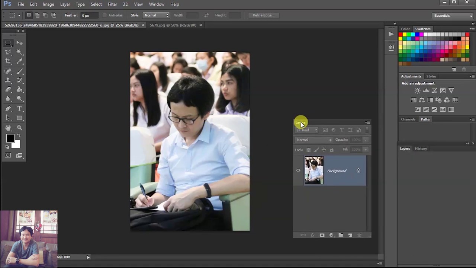Select the History Brush tool
476x268 pixels.
click(20, 80)
